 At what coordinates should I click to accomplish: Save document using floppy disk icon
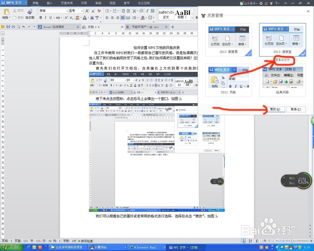8,27
